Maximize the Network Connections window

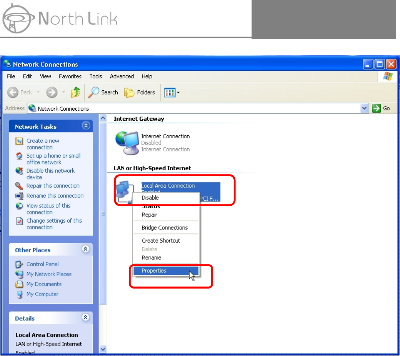tap(379, 64)
